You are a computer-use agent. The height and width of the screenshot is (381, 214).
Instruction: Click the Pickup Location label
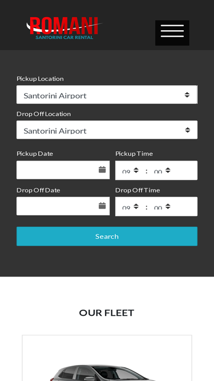click(40, 79)
